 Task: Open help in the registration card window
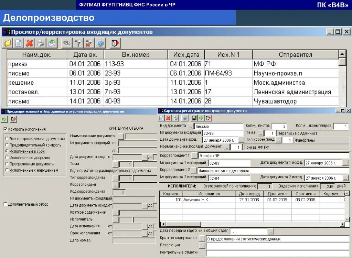185,118
